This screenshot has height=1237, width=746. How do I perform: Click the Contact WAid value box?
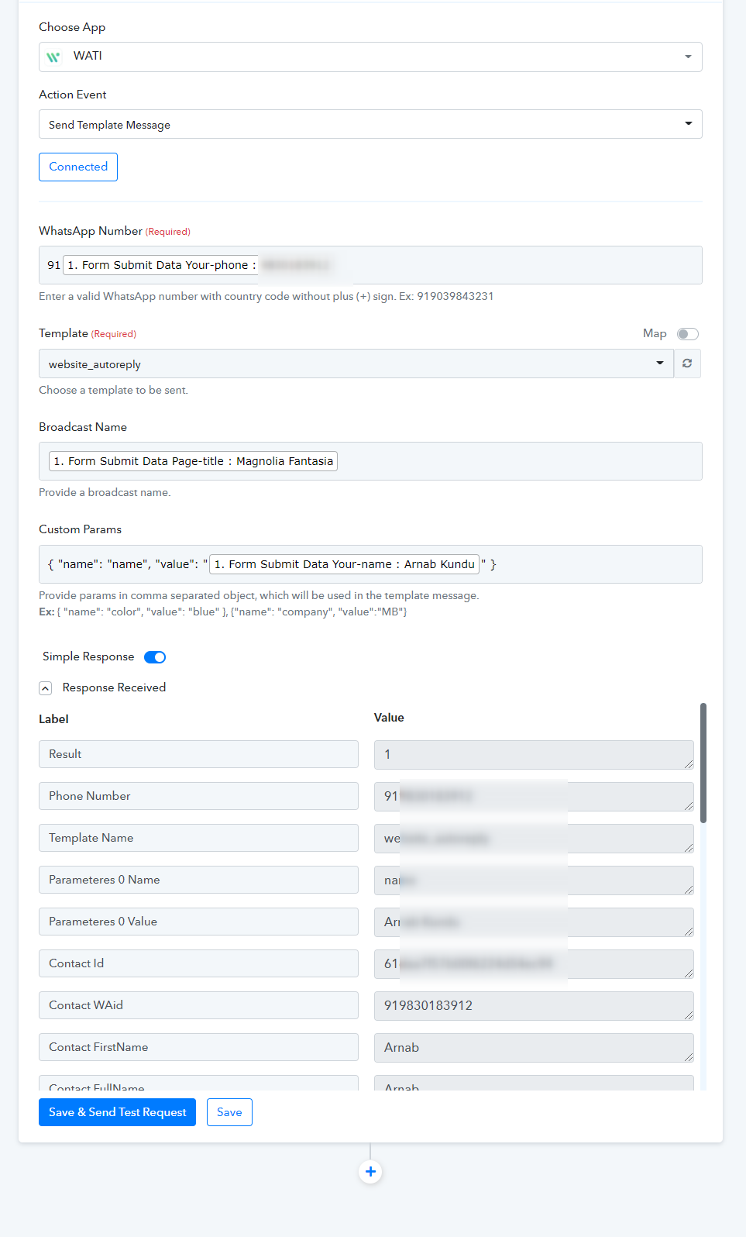tap(534, 1005)
